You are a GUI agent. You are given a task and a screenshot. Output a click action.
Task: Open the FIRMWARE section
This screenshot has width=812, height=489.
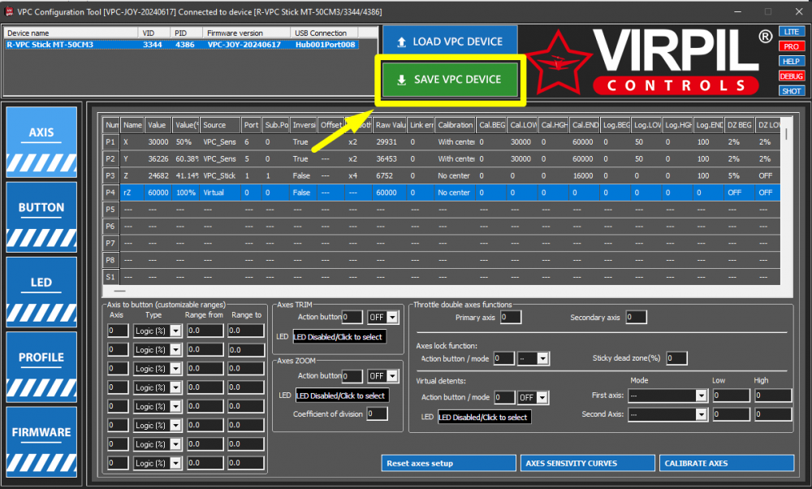(41, 442)
